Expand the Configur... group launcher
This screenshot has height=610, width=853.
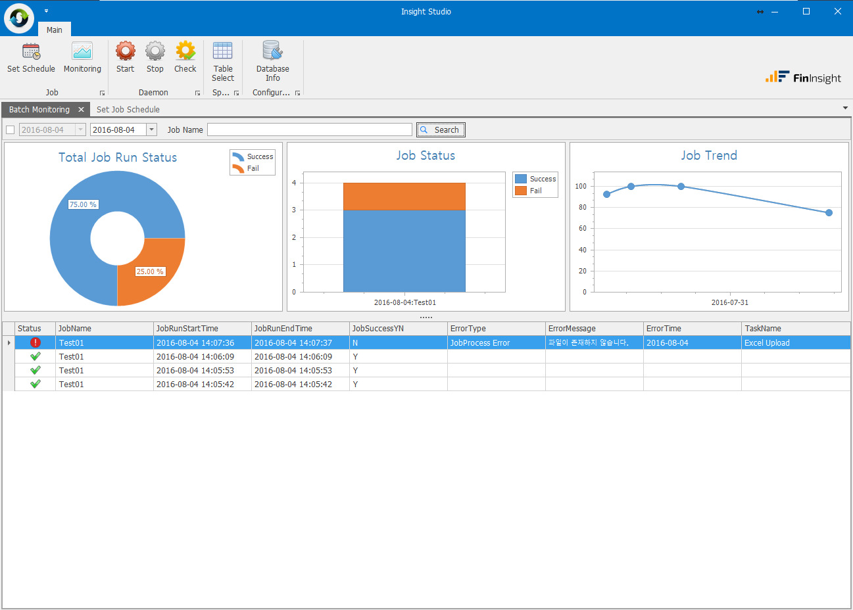click(x=297, y=93)
